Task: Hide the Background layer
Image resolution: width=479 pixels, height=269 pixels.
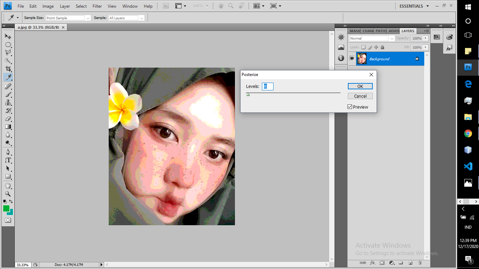Action: pos(352,58)
